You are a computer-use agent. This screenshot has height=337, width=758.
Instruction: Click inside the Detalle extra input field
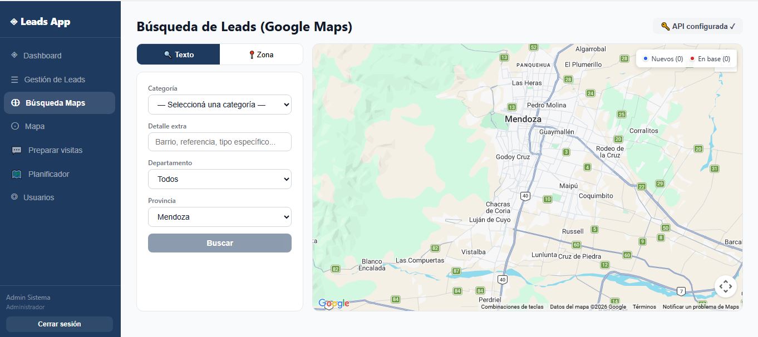tap(219, 142)
